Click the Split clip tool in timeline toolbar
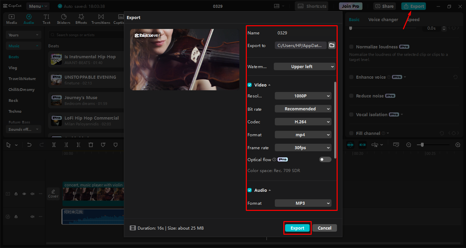This screenshot has width=466, height=248. click(x=54, y=145)
